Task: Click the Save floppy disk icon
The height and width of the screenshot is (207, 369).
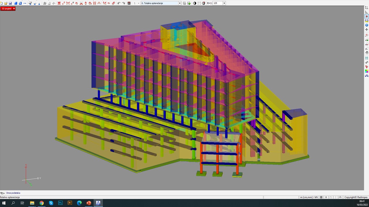Action: click(10, 3)
